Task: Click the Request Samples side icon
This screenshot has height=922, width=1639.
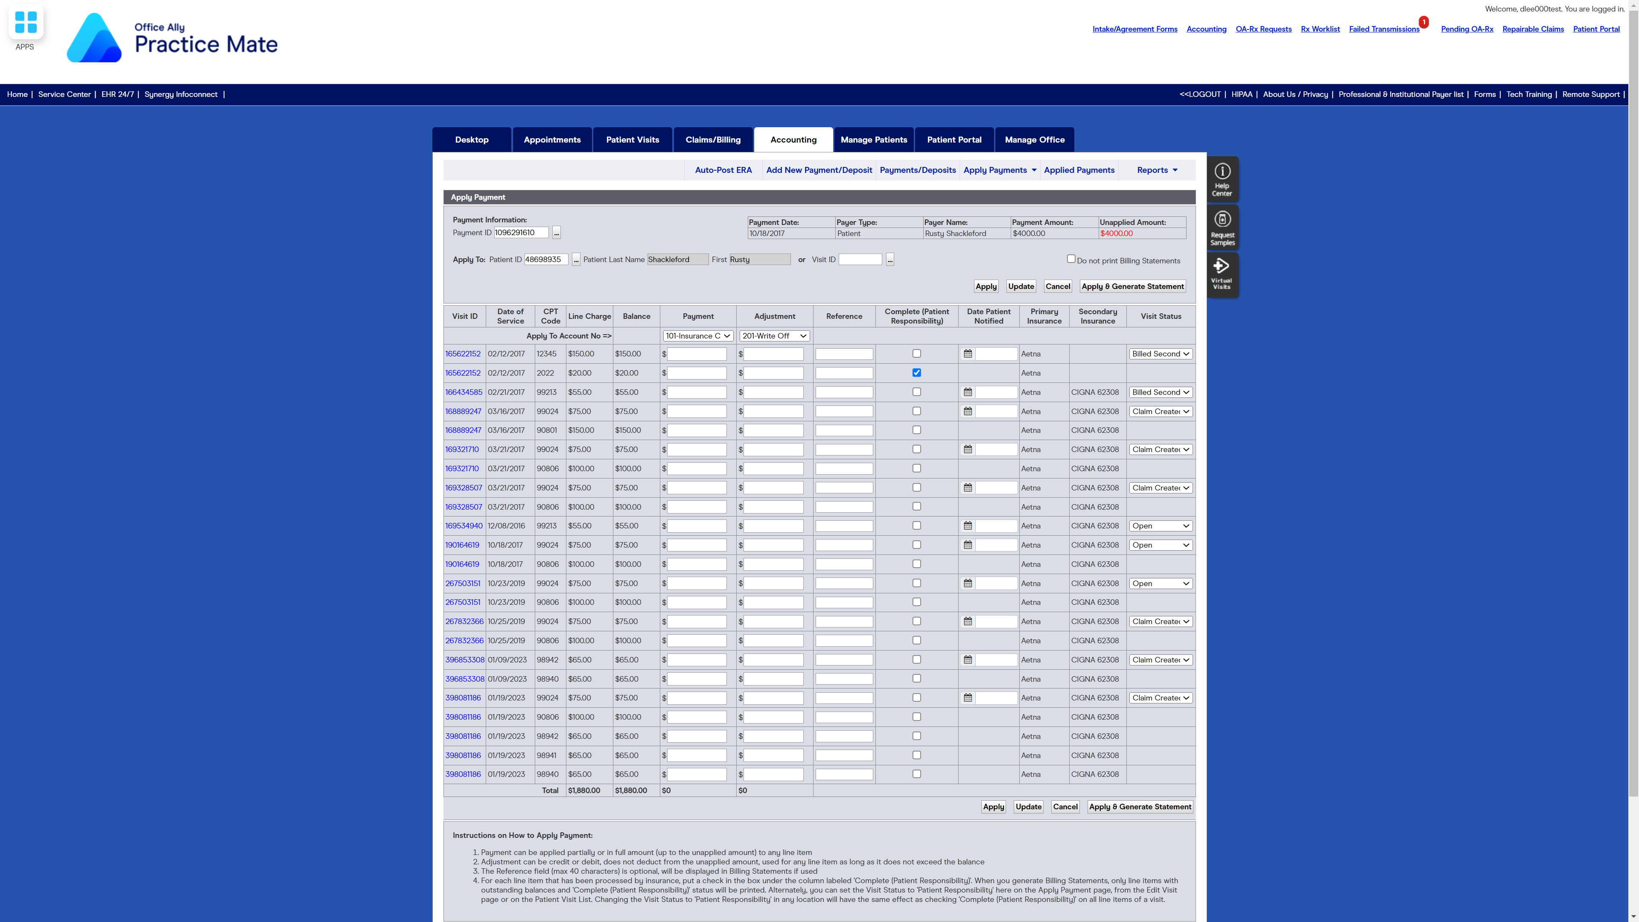Action: pyautogui.click(x=1222, y=227)
